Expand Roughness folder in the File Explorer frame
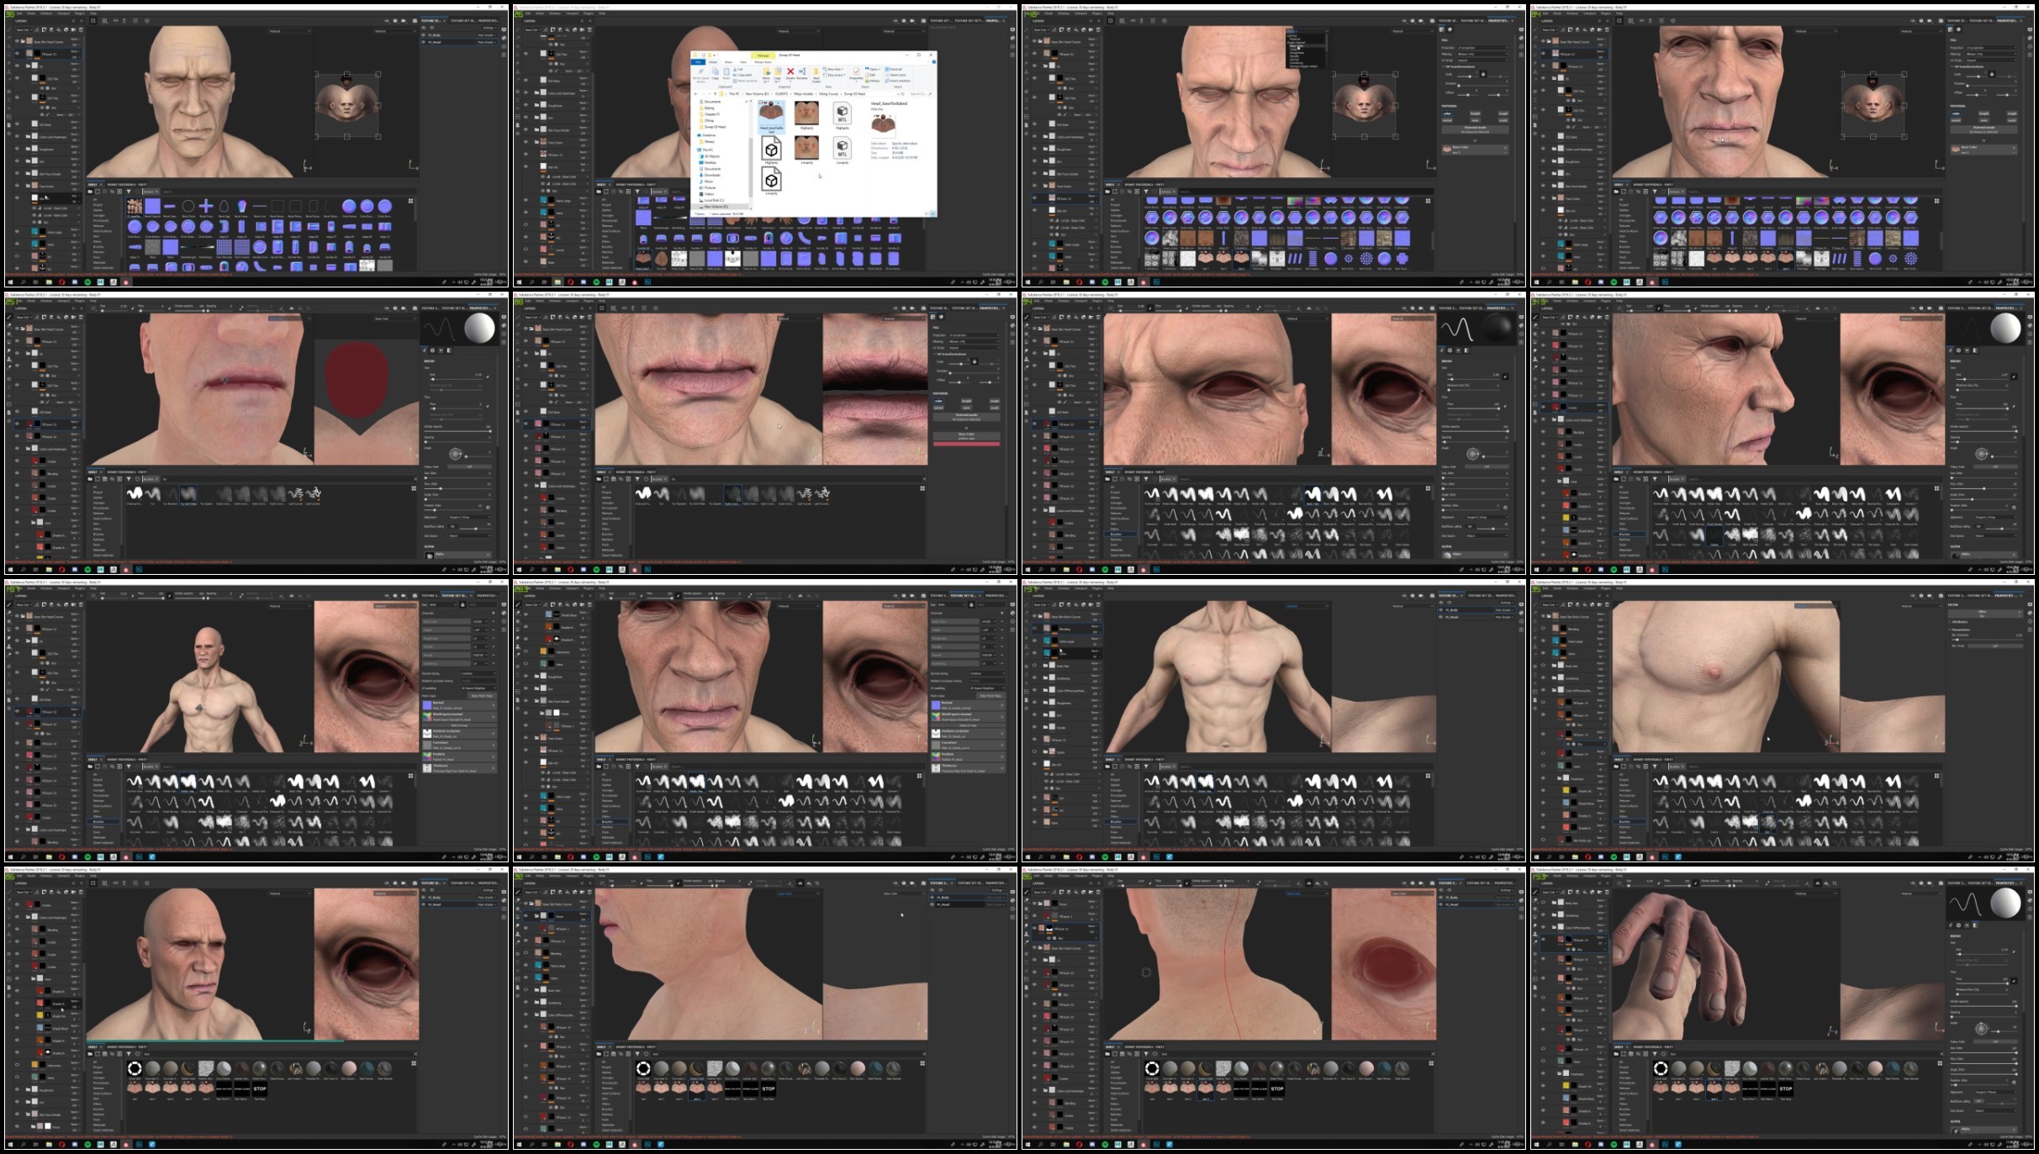The width and height of the screenshot is (2039, 1154). click(536, 105)
